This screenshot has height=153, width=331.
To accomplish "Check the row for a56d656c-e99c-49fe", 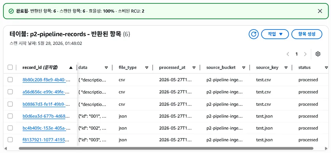I will coord(10,92).
